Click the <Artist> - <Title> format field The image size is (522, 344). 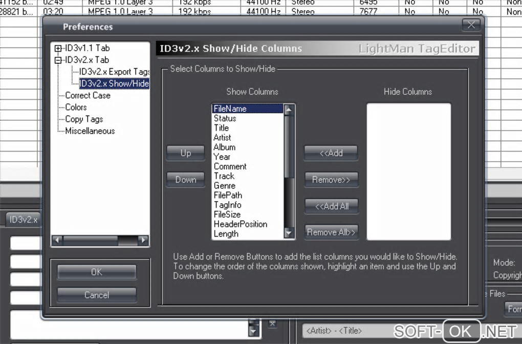[x=348, y=331]
